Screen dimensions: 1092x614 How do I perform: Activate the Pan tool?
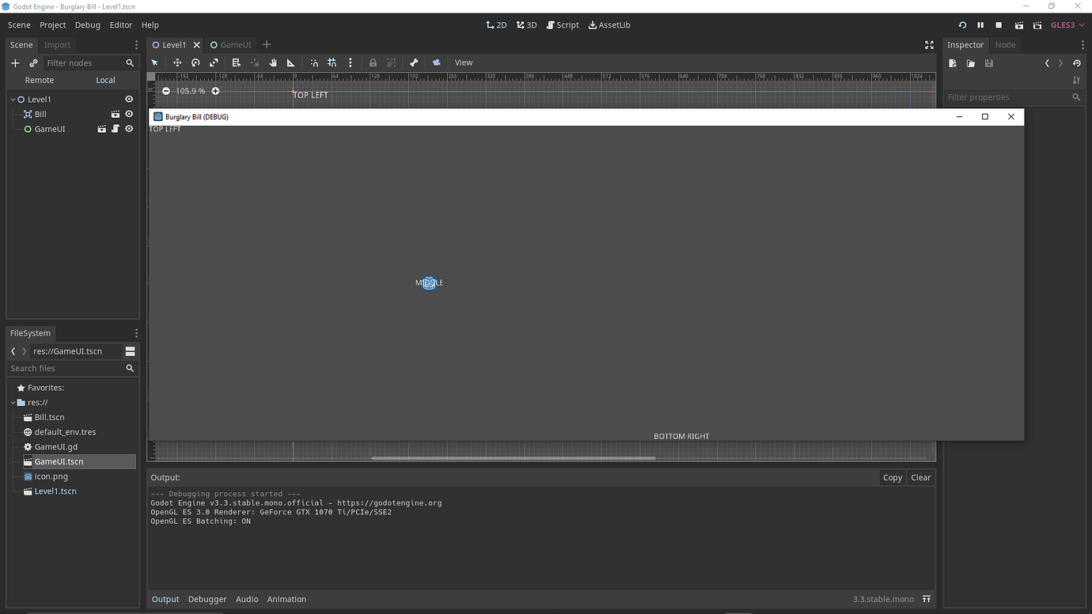273,63
